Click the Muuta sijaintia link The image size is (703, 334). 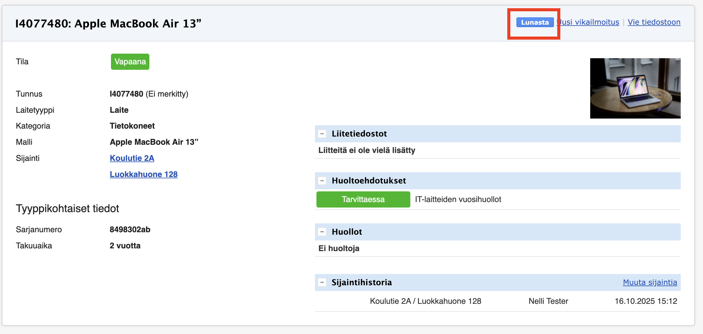click(650, 282)
